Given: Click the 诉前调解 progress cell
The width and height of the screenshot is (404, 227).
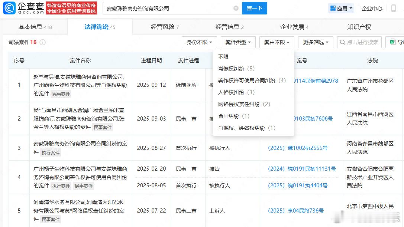Looking at the screenshot, I should pos(186,85).
